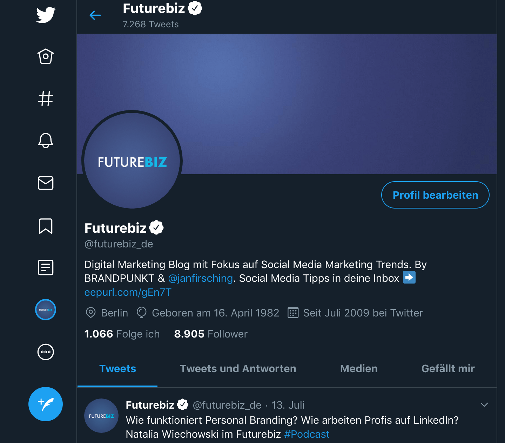The width and height of the screenshot is (505, 443).
Task: Open the Bookmarks icon
Action: pyautogui.click(x=46, y=226)
